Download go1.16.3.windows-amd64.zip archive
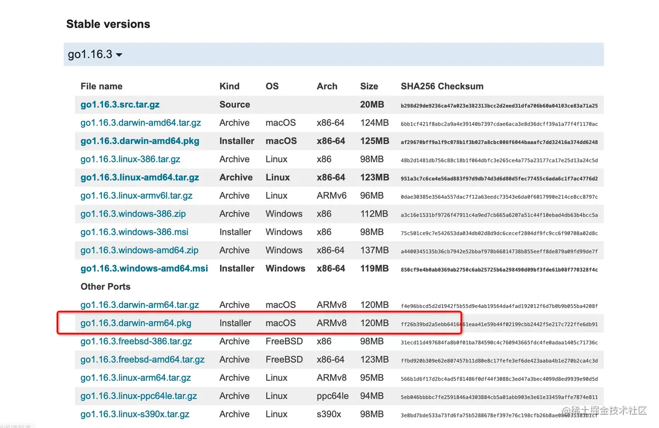659x428 pixels. (140, 250)
